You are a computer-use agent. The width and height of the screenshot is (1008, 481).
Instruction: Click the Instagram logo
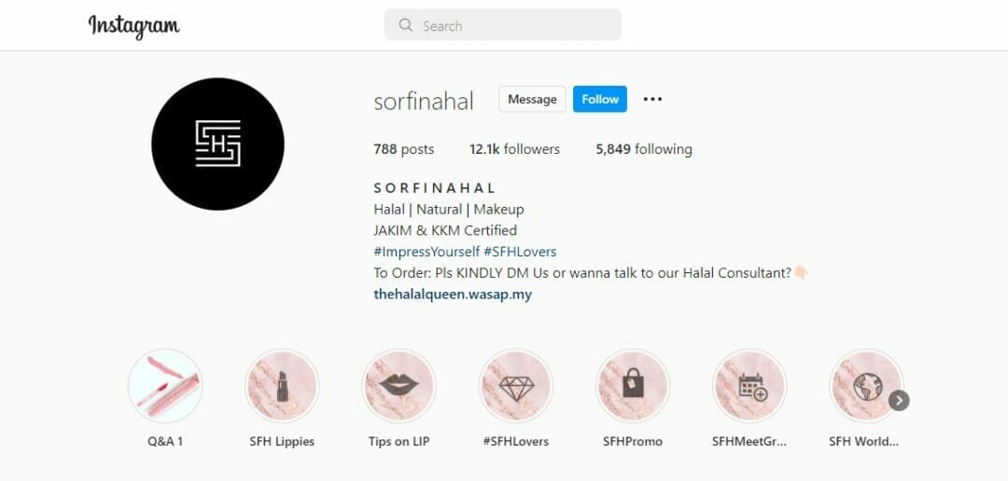pos(133,26)
